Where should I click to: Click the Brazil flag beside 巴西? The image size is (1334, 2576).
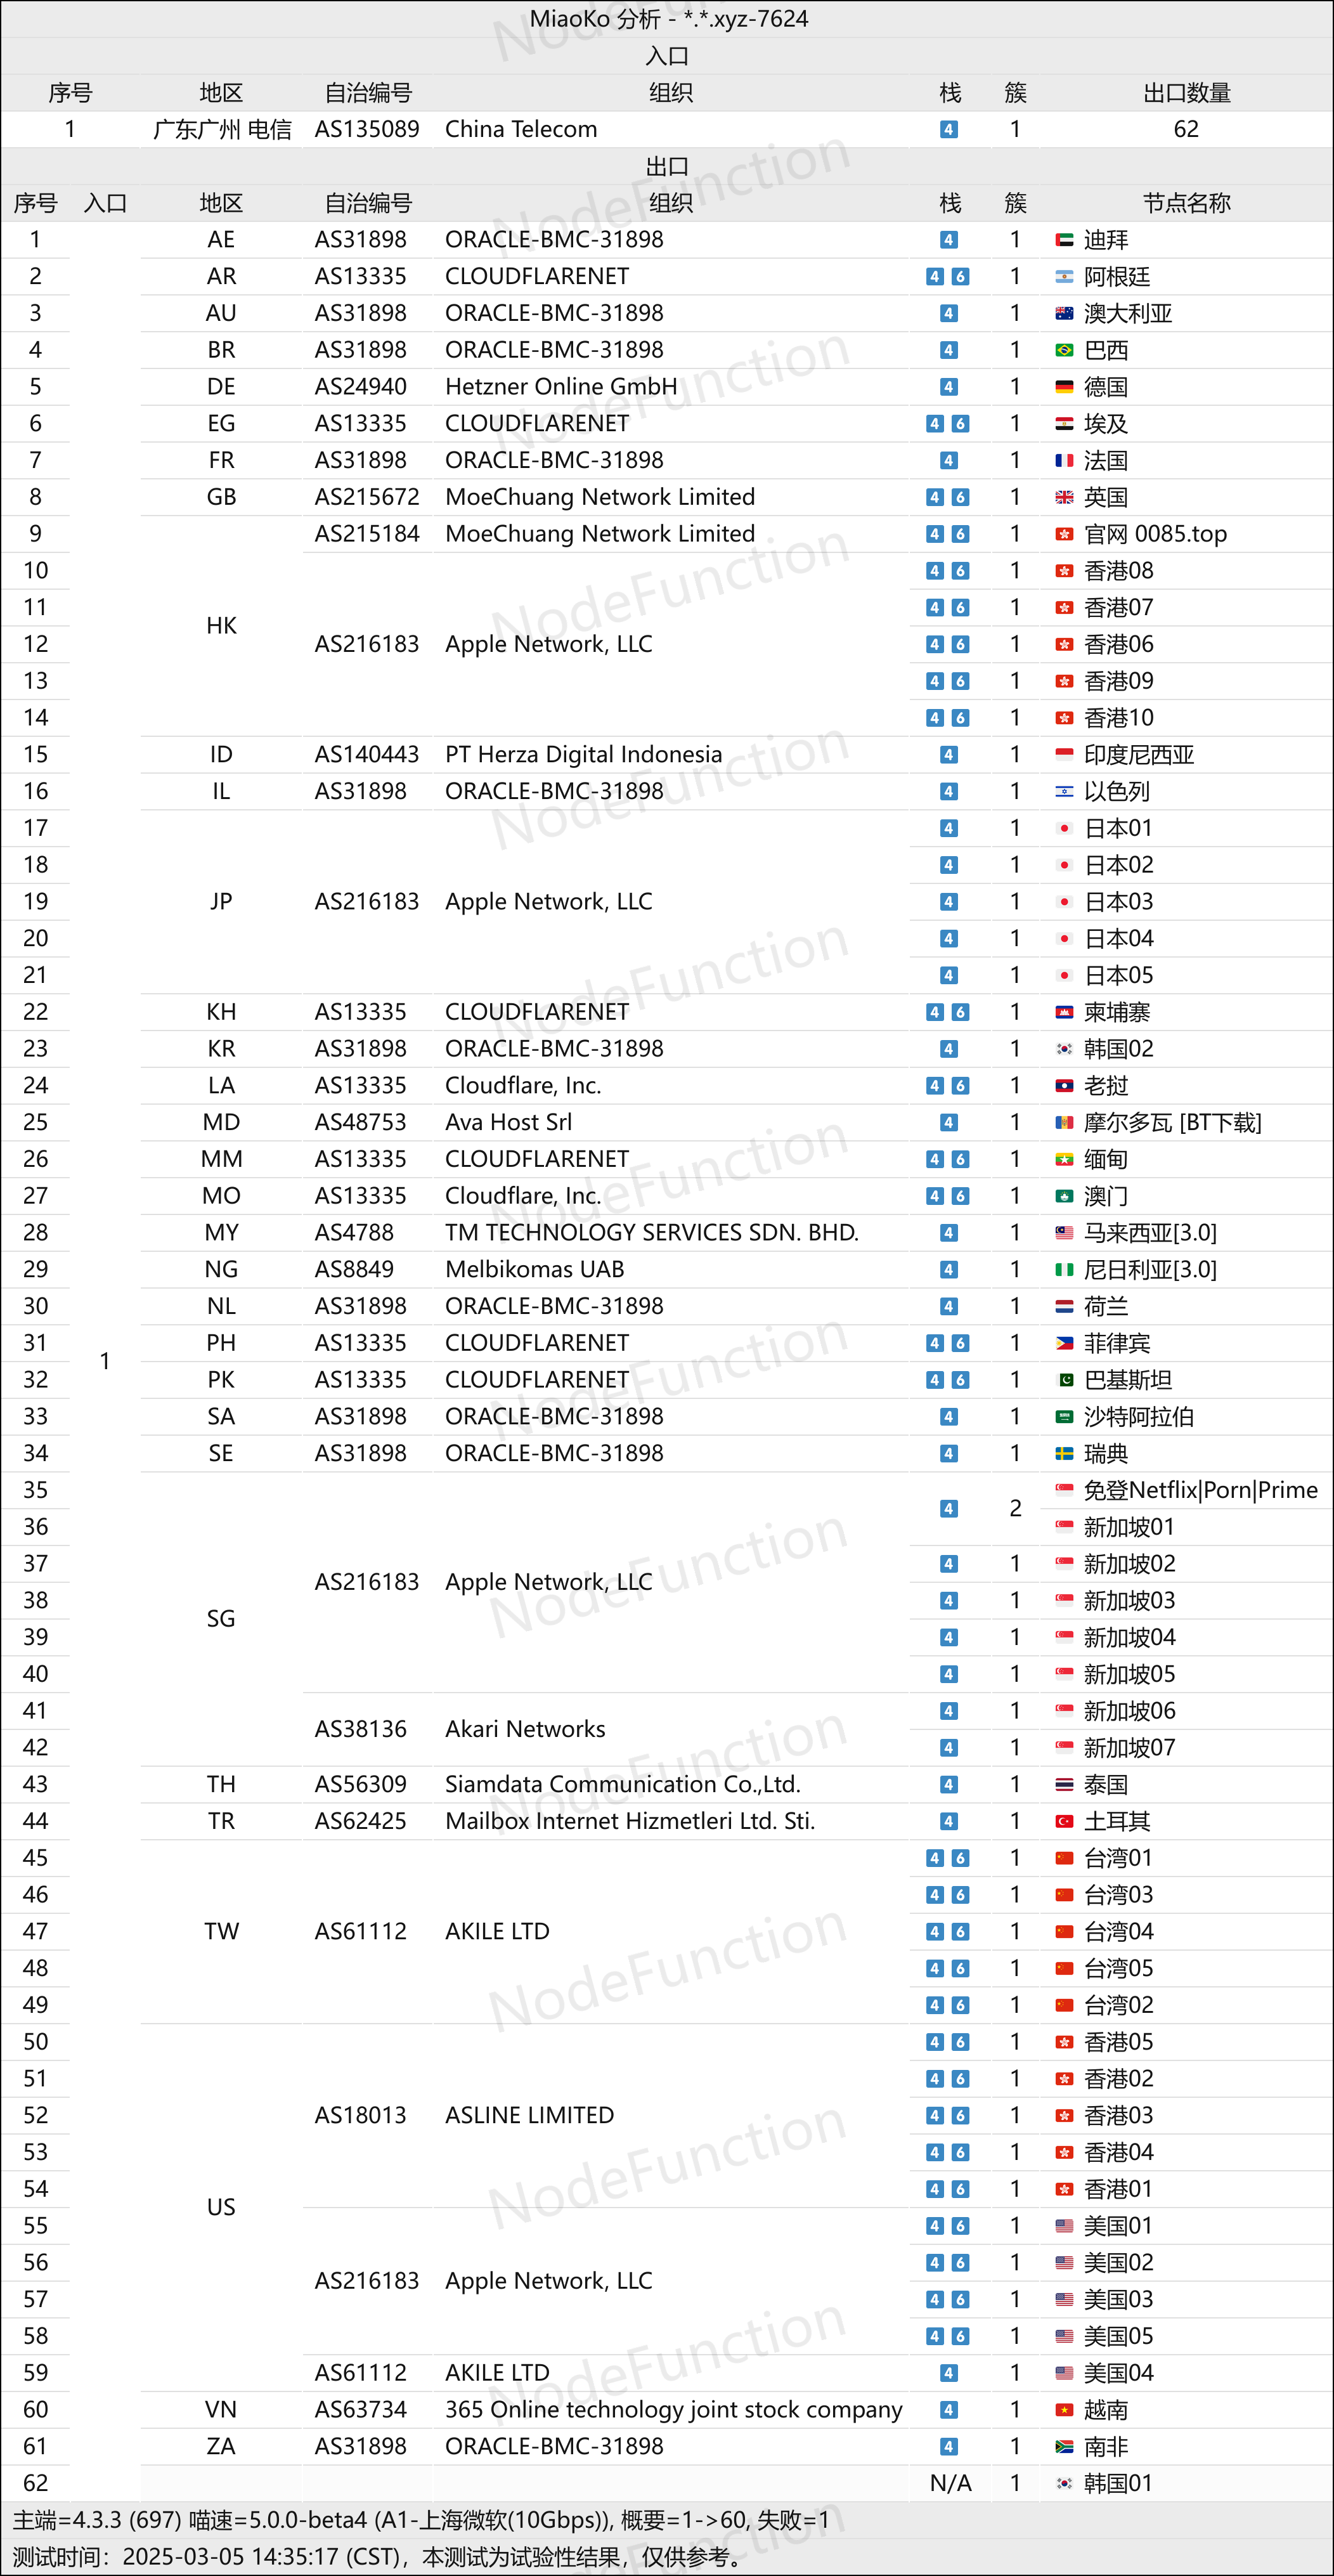(1064, 350)
